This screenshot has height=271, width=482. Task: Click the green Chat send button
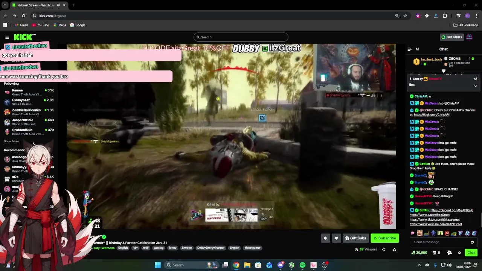click(x=471, y=253)
